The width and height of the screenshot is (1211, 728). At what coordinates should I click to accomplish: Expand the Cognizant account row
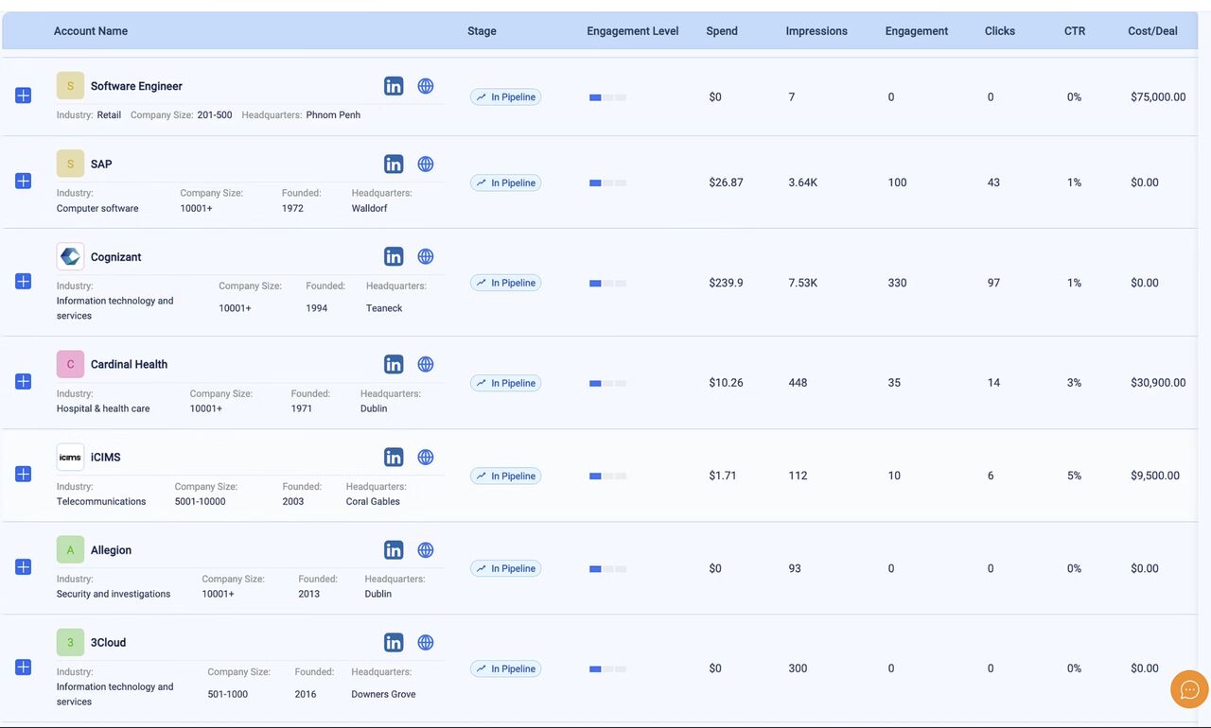coord(24,281)
